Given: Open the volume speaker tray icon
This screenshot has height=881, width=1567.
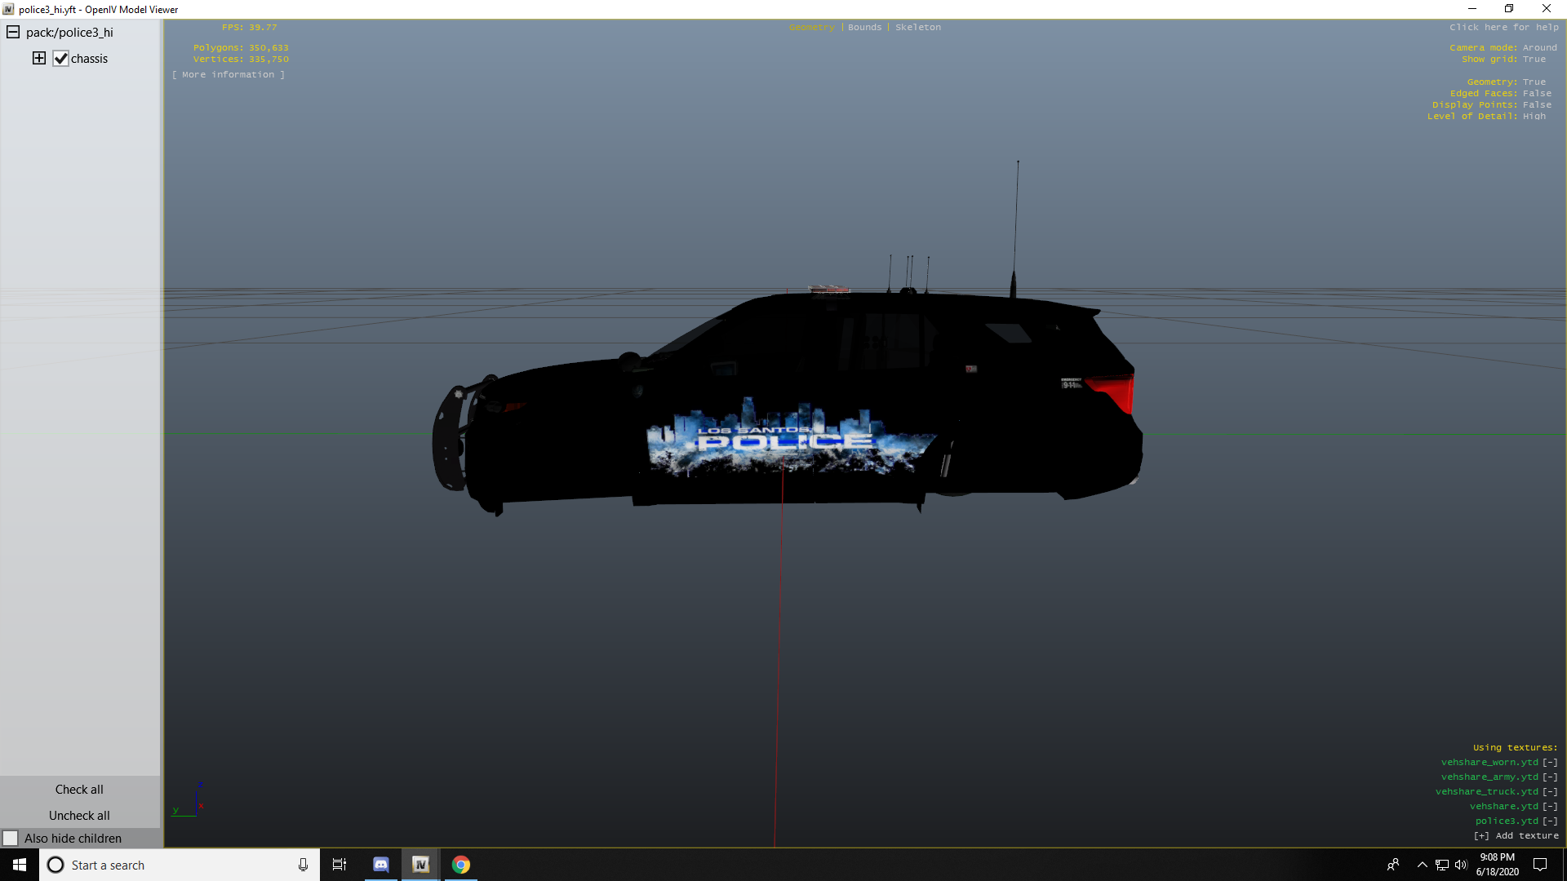Looking at the screenshot, I should tap(1461, 865).
